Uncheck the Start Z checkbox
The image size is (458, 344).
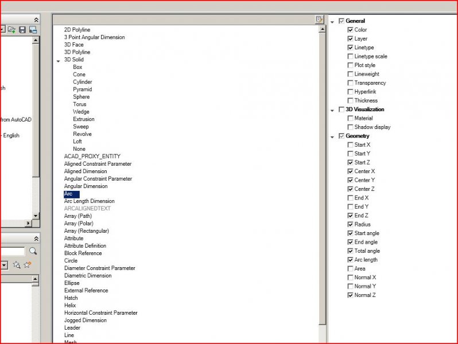pyautogui.click(x=350, y=162)
